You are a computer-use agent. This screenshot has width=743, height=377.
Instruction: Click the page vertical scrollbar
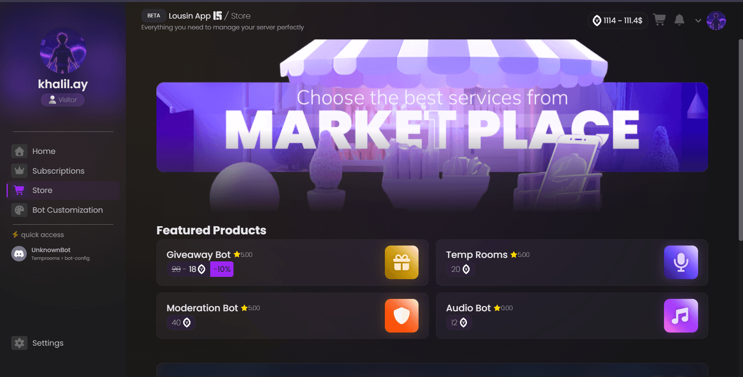[741, 140]
